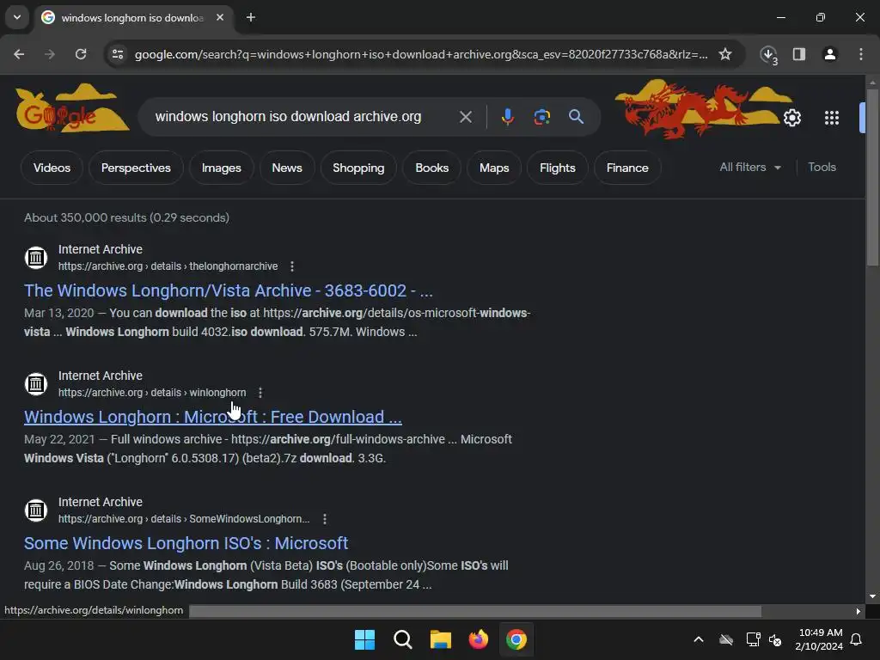Open The Windows Longhorn/Vista Archive result
Image resolution: width=880 pixels, height=660 pixels.
(x=229, y=290)
